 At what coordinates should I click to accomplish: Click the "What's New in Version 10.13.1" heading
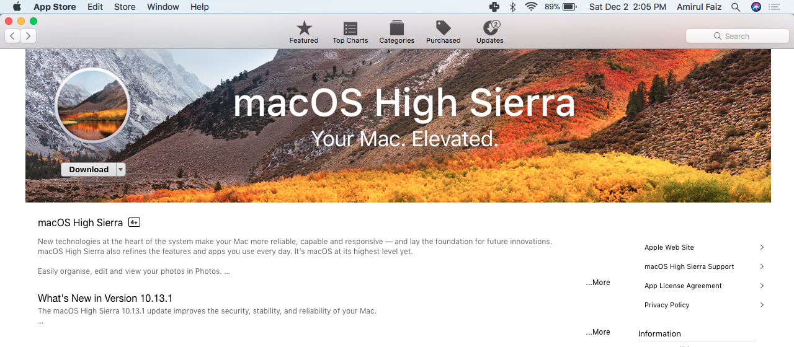coord(105,298)
